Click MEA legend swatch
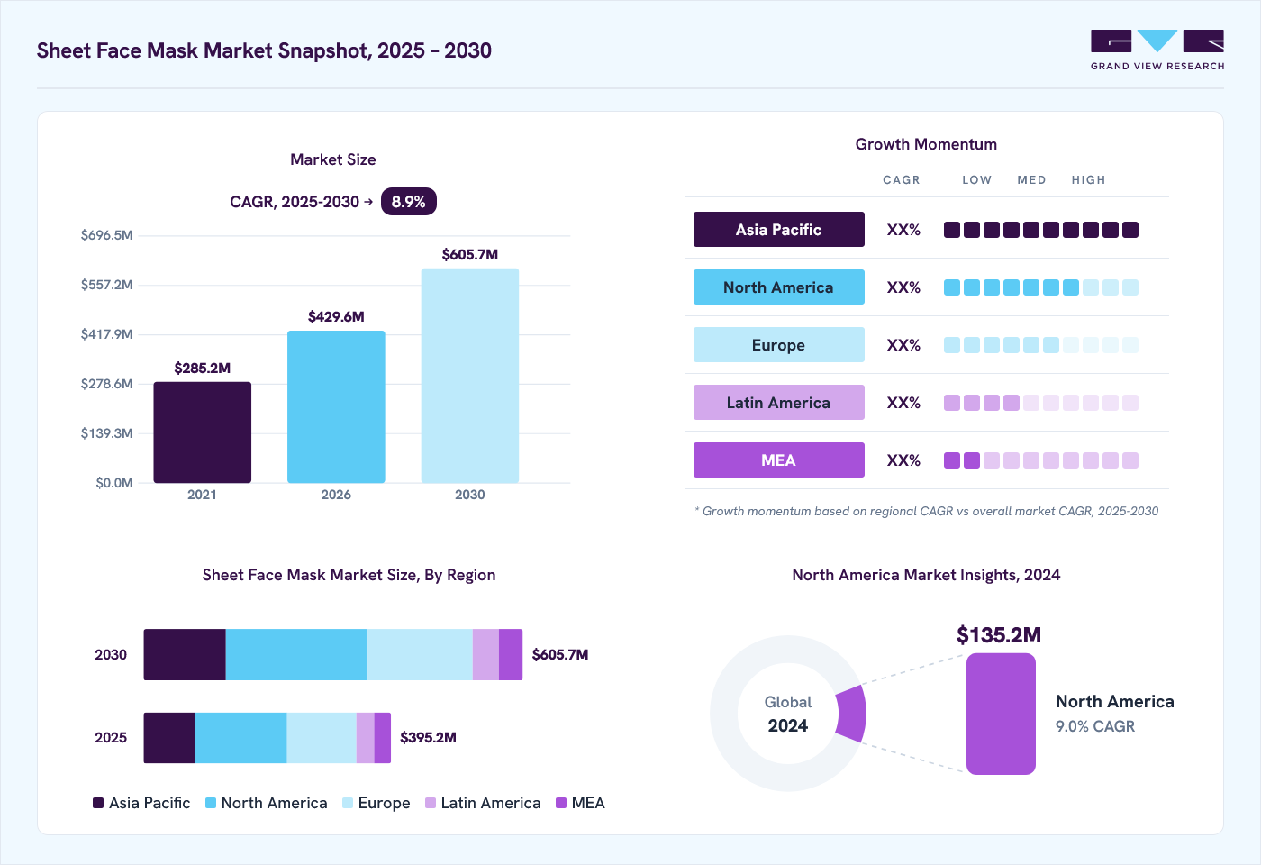Screen dimensions: 1261x865 click(x=561, y=803)
